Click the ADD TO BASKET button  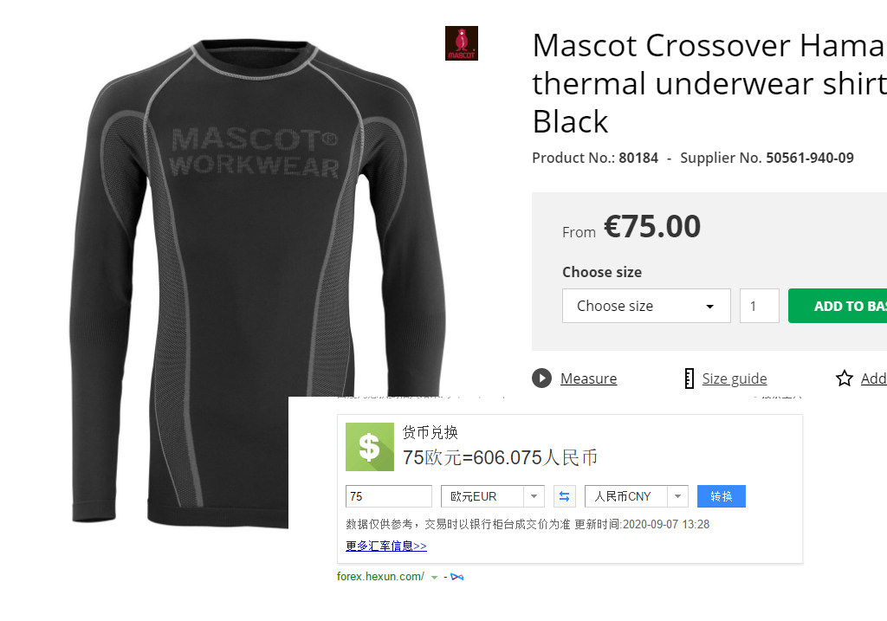(838, 306)
